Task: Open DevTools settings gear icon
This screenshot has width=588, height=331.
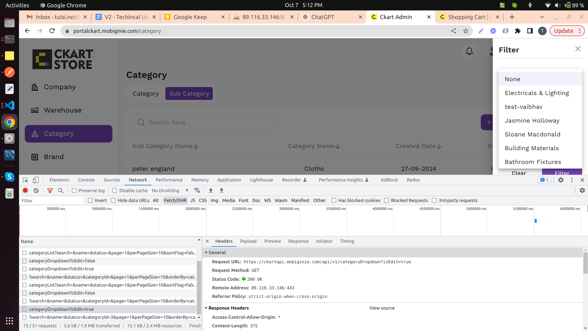Action: 561,180
